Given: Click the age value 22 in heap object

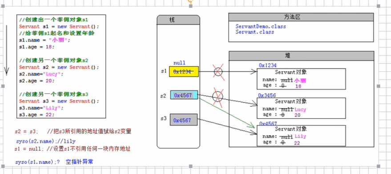Looking at the screenshot, I should coord(297,143).
